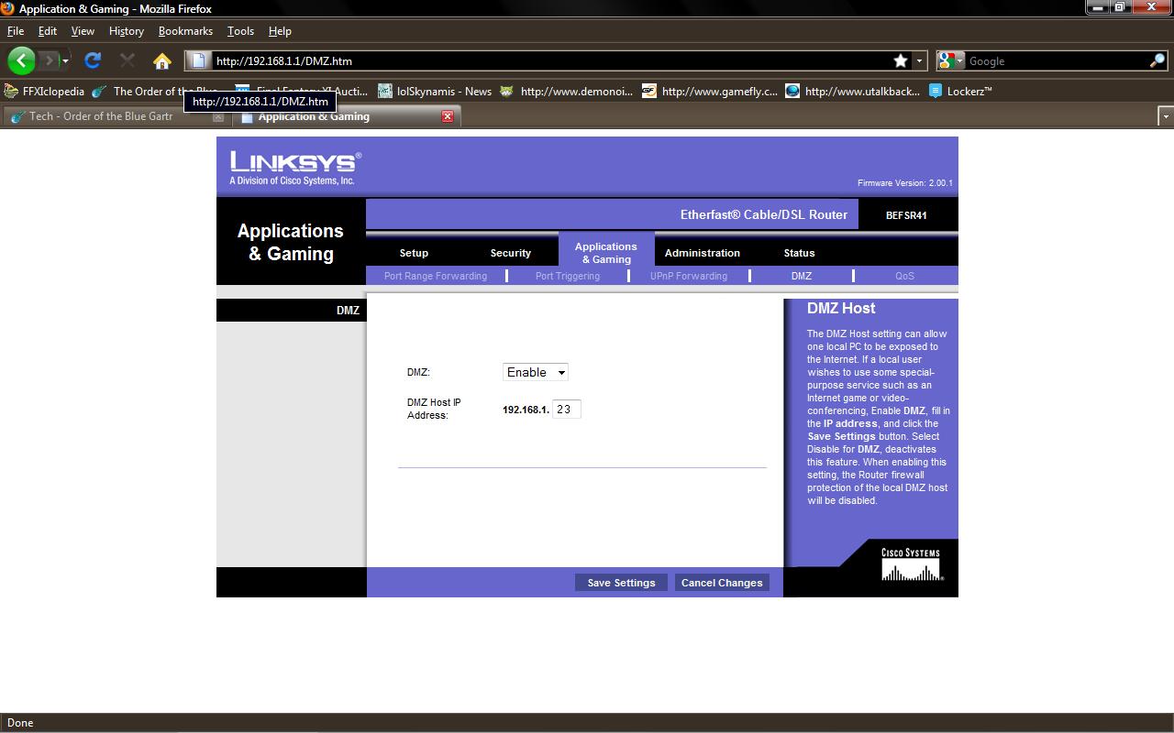Click Cancel Changes

722,583
